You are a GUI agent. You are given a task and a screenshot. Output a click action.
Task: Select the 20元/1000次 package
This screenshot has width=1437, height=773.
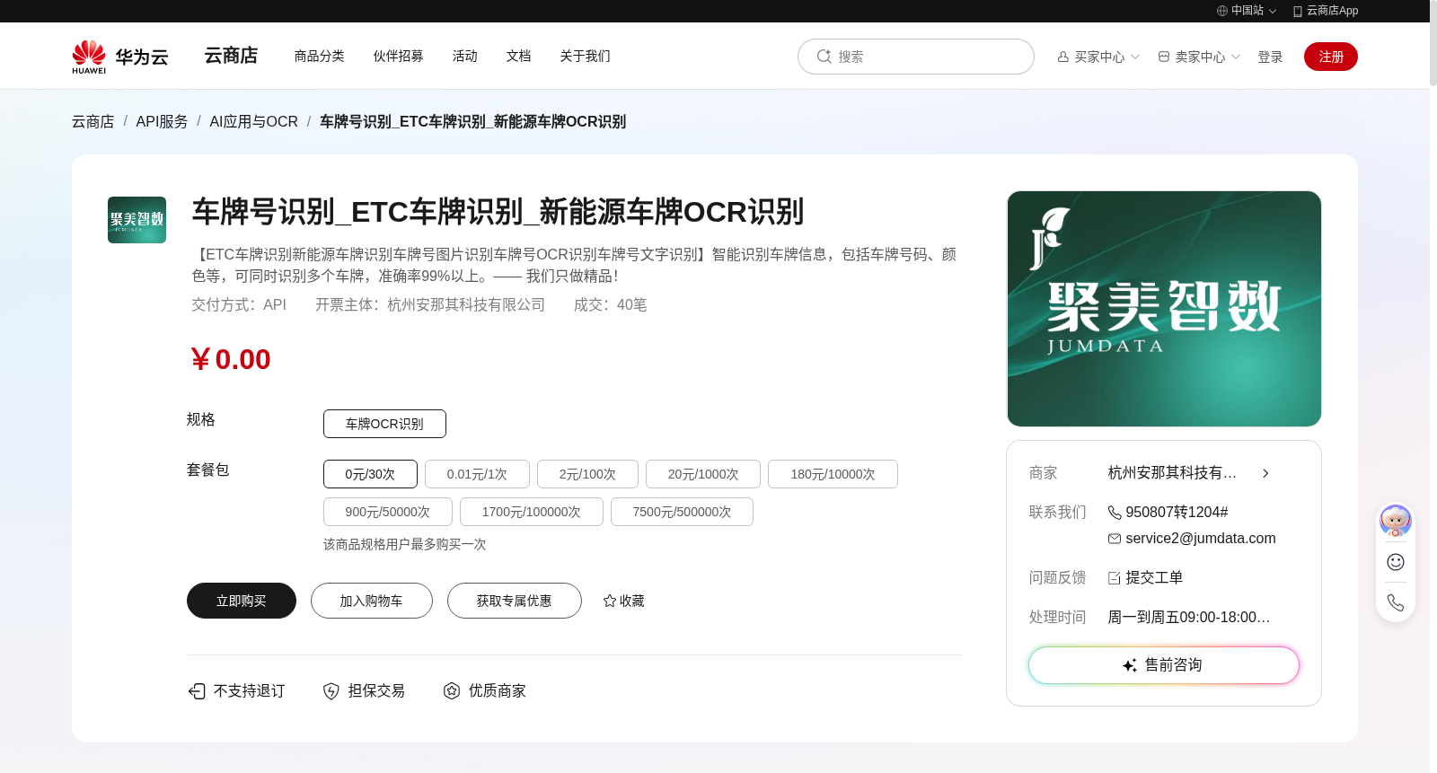[703, 474]
